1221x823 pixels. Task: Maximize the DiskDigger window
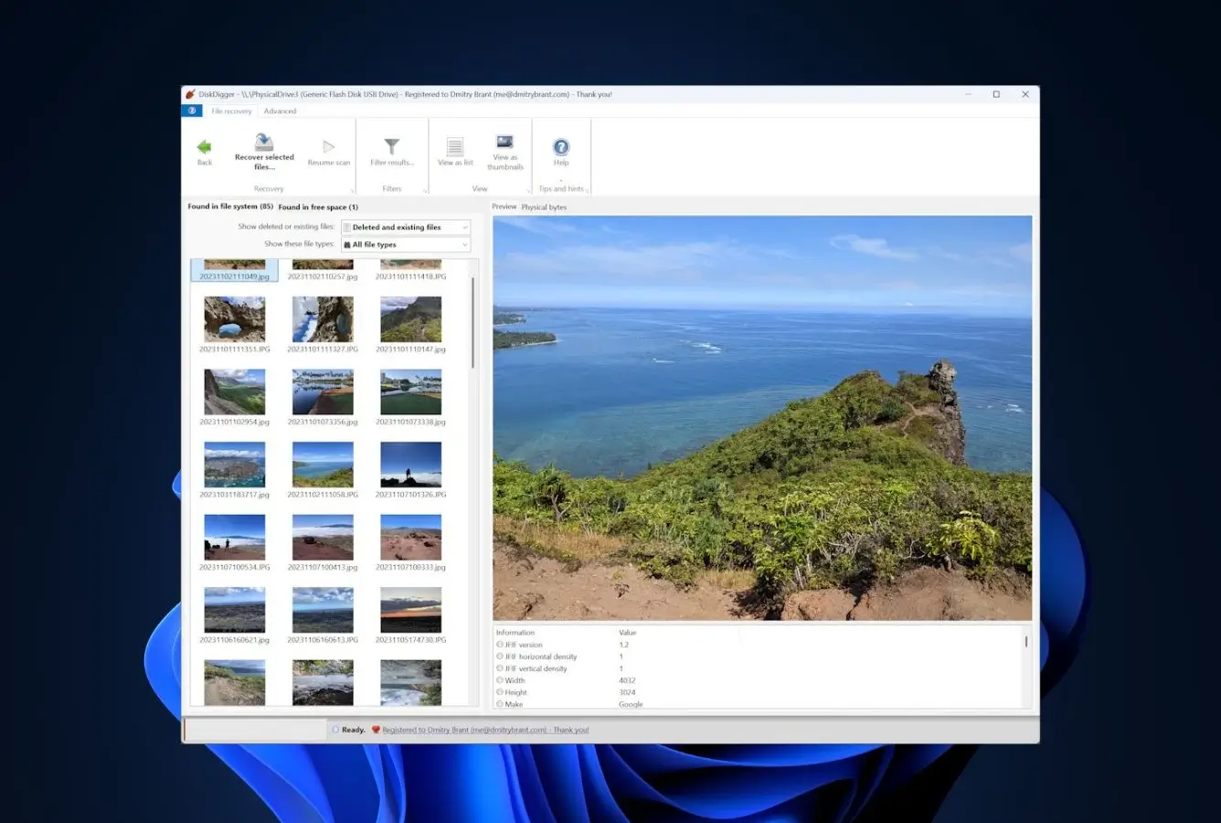tap(996, 94)
